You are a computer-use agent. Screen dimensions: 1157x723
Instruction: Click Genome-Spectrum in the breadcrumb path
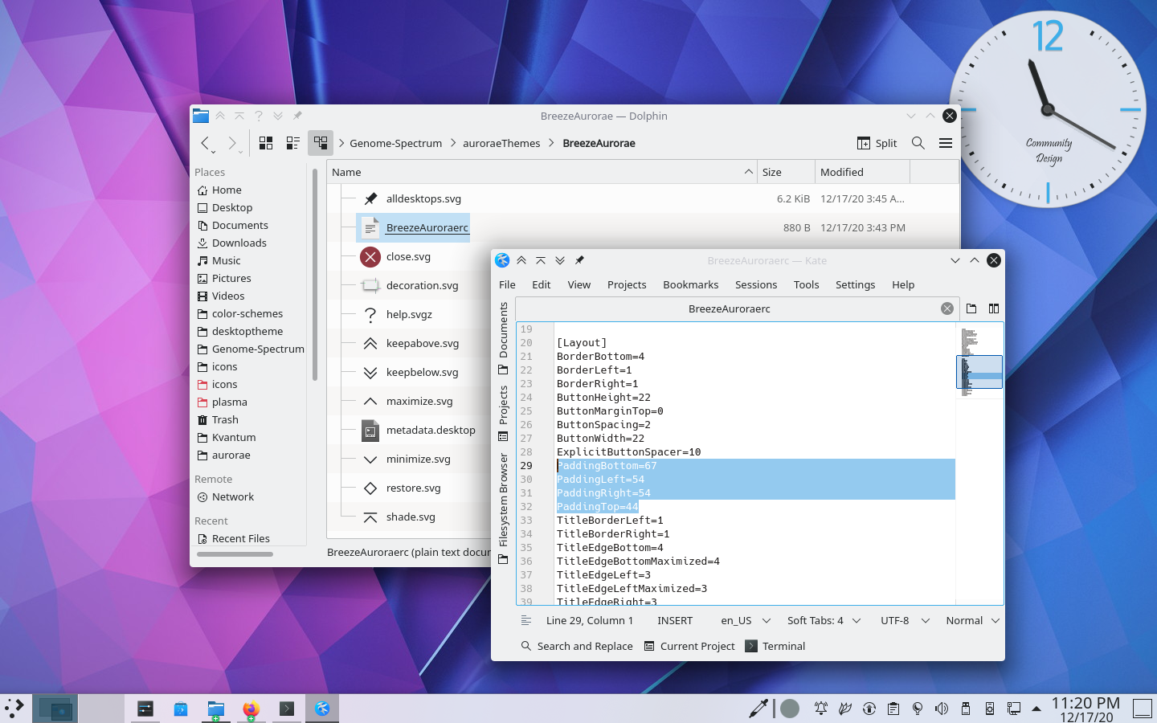395,143
